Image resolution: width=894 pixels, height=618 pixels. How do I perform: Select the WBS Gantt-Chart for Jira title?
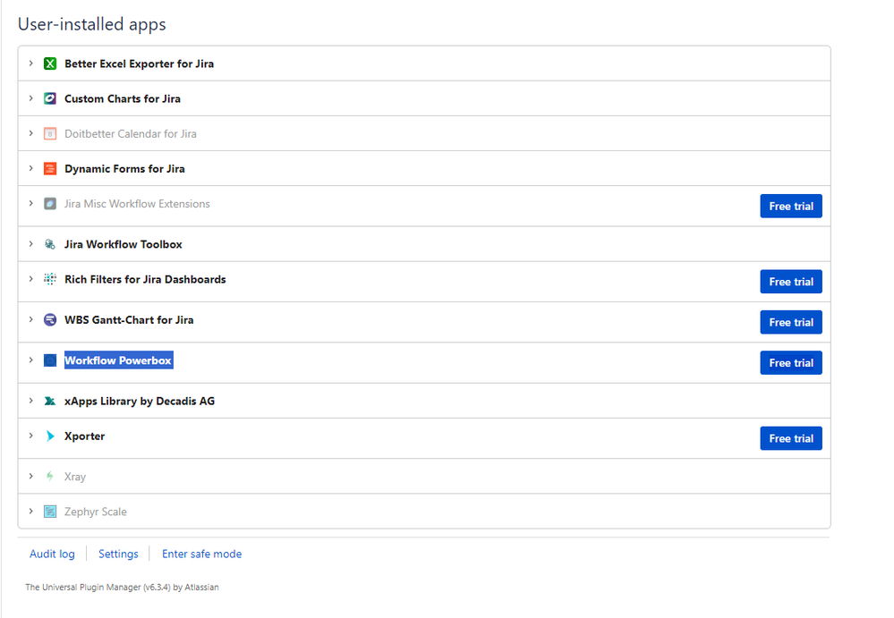pos(129,320)
